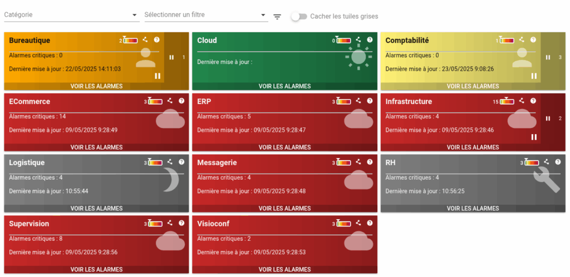This screenshot has width=570, height=277.
Task: Share the Cloud tile
Action: click(358, 40)
